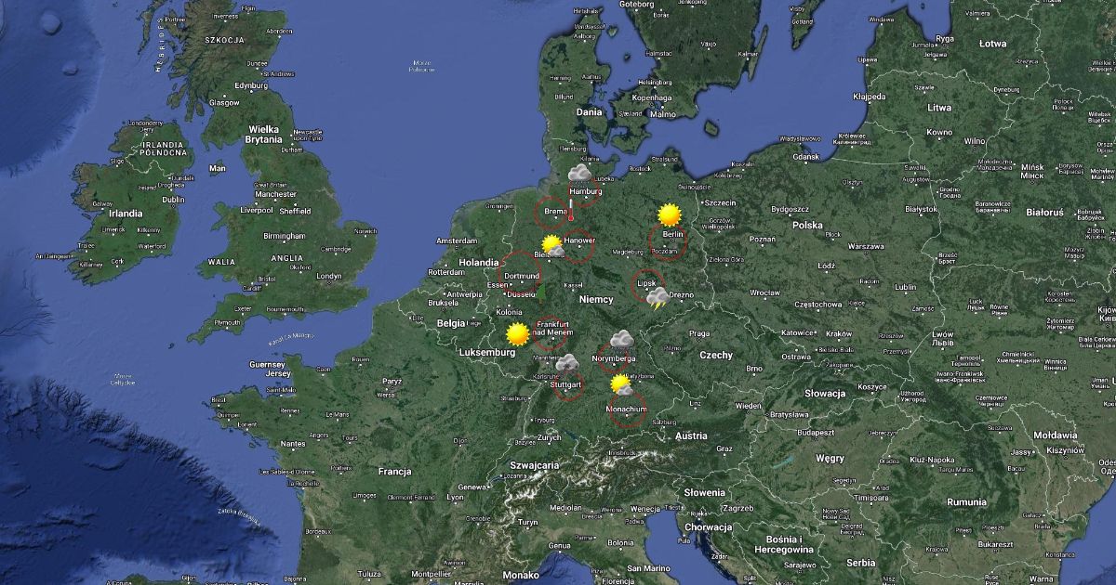Click the Amsterdam city label
The width and height of the screenshot is (1116, 585).
(457, 241)
